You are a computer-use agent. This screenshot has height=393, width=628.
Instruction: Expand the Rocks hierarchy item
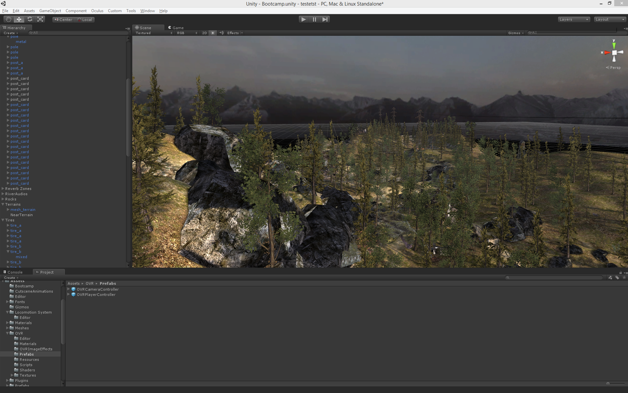[3, 199]
